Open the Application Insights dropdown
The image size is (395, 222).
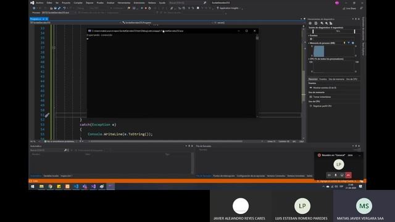[229, 8]
